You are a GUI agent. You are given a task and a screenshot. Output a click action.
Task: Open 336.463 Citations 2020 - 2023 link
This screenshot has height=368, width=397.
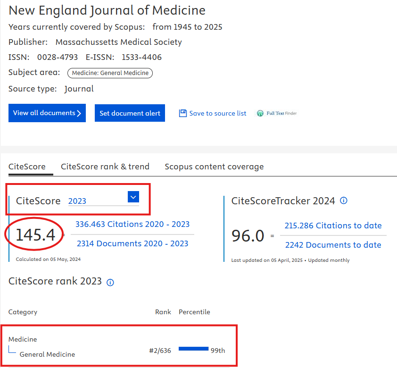(132, 224)
